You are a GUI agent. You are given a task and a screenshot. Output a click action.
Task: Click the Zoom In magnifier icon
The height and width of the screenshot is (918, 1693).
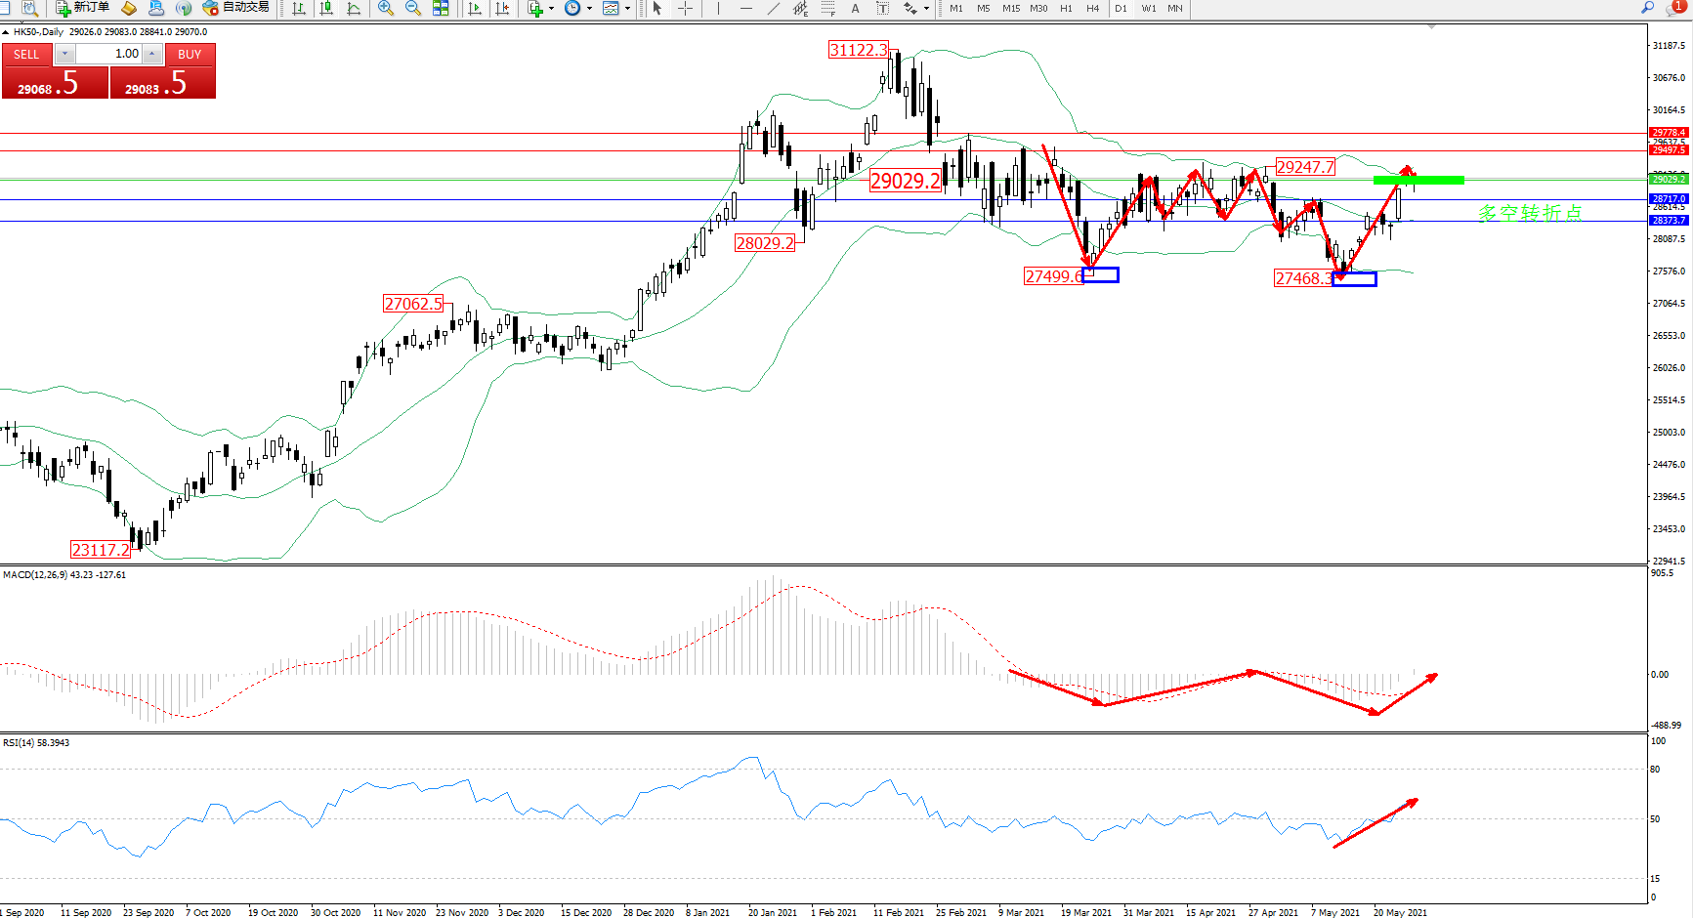point(386,8)
